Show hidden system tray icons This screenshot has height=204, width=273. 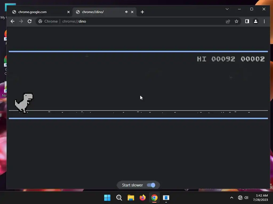[x=232, y=198]
